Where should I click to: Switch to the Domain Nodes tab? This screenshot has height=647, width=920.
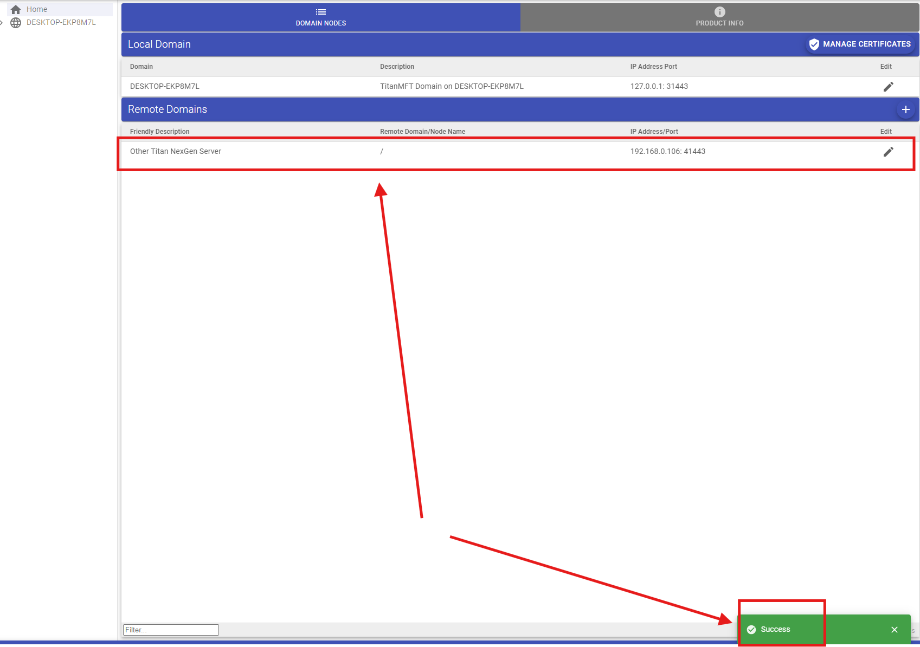click(320, 17)
